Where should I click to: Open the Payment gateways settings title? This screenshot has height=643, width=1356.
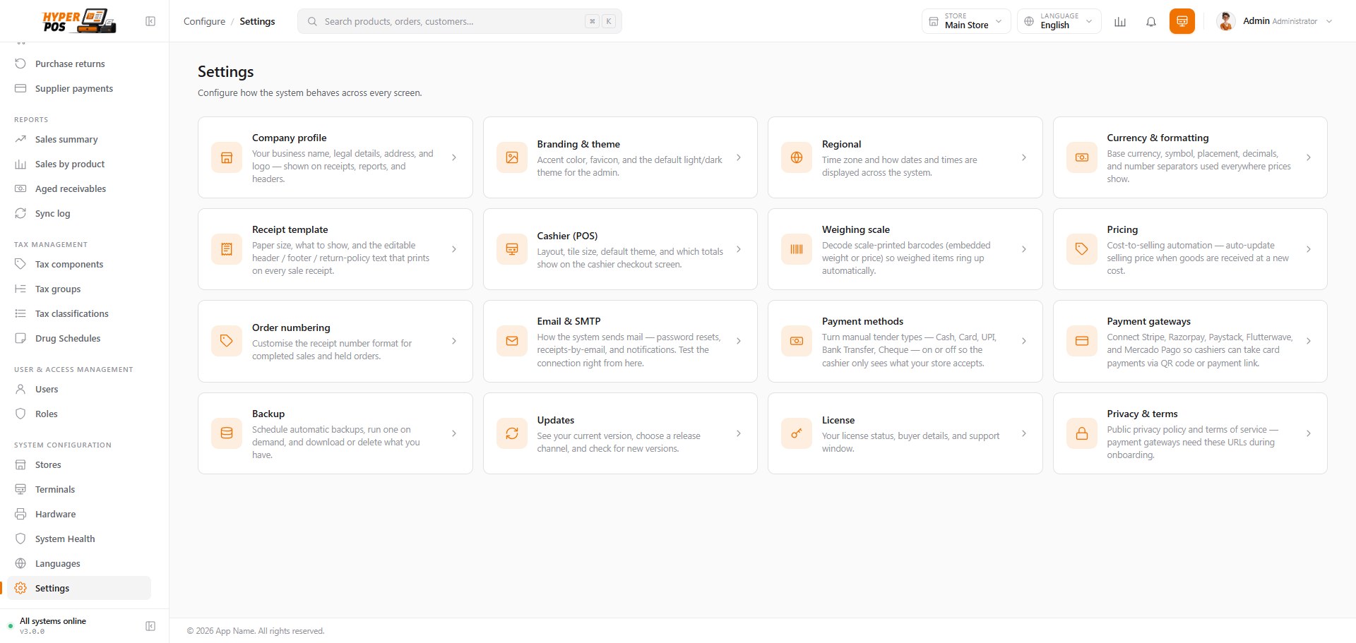click(1148, 321)
